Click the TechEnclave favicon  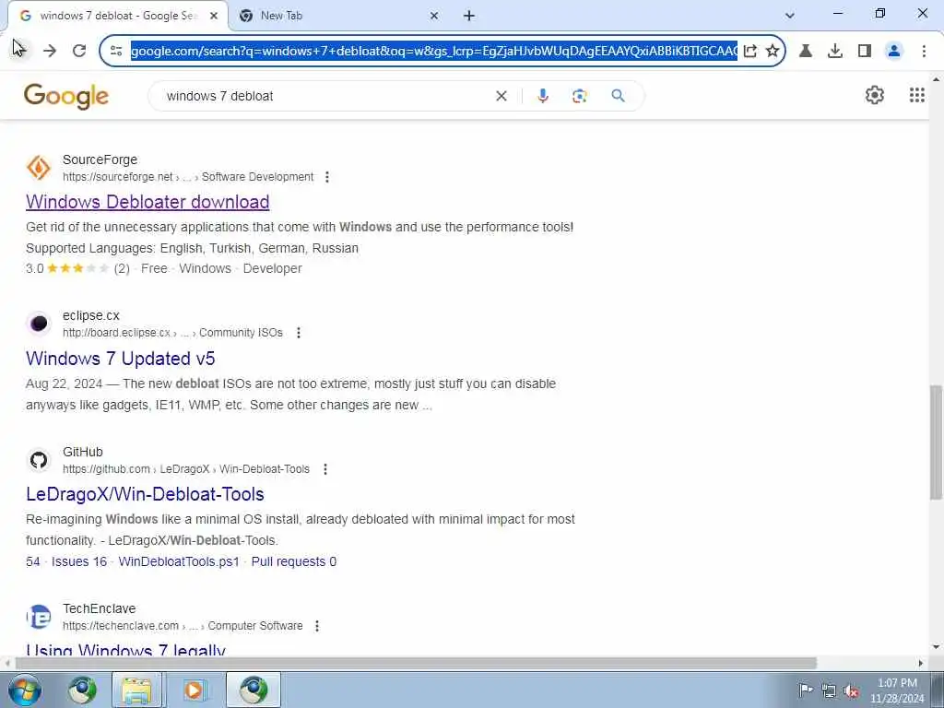click(39, 617)
